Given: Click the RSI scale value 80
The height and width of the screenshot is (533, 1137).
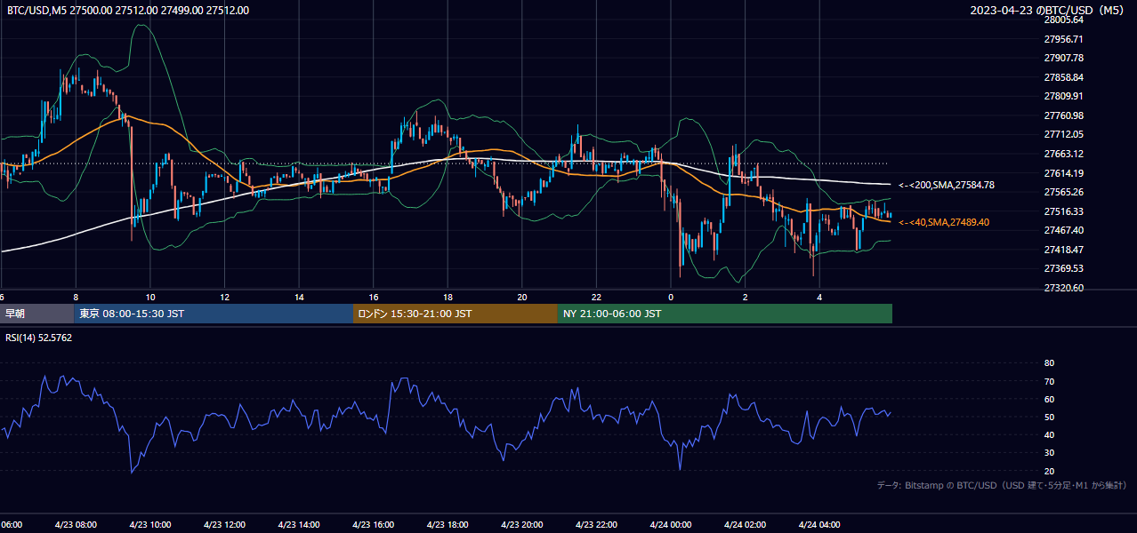Looking at the screenshot, I should click(1049, 363).
